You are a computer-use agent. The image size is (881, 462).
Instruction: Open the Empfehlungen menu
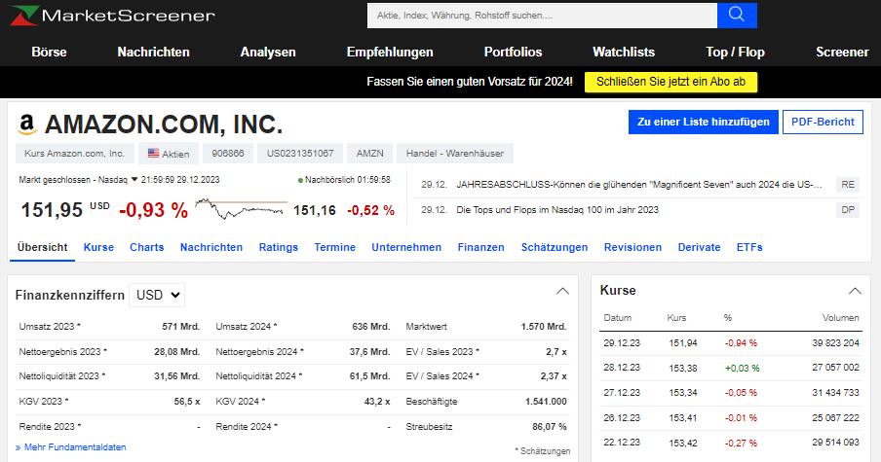390,53
